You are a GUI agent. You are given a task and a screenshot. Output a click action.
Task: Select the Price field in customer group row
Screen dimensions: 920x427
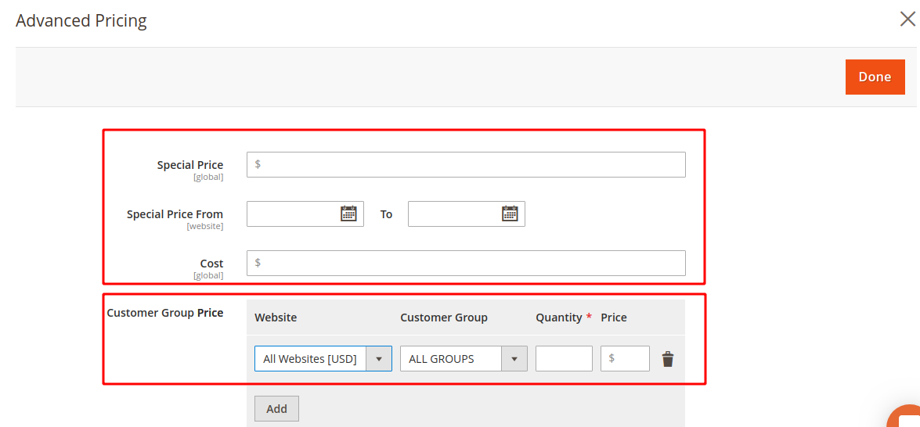tap(625, 358)
